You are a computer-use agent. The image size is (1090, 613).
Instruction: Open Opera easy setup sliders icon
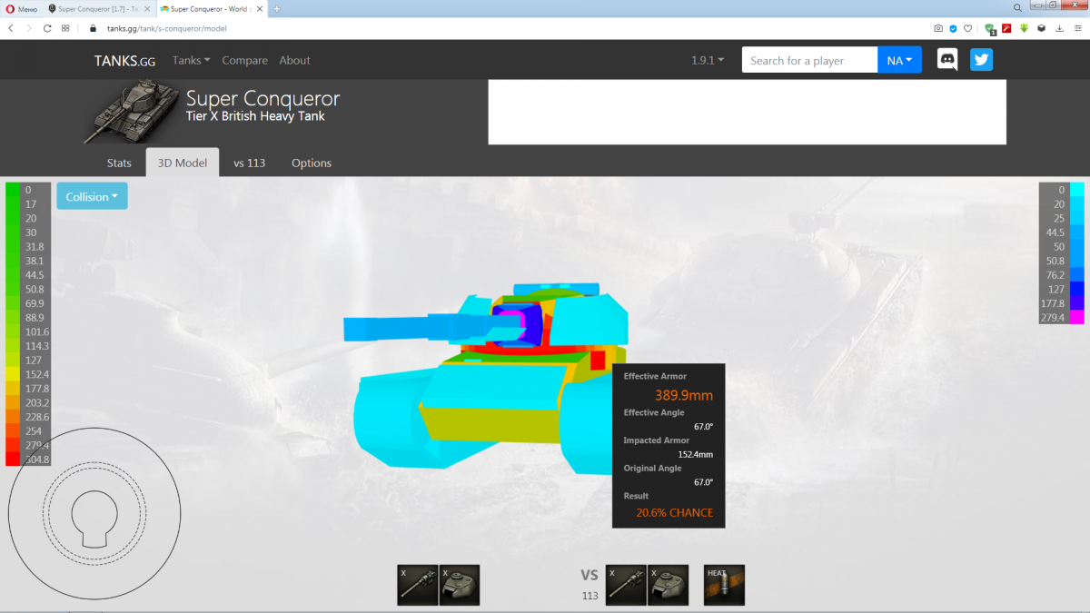point(1076,28)
